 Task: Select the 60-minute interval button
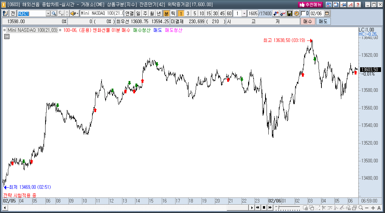coord(229,13)
